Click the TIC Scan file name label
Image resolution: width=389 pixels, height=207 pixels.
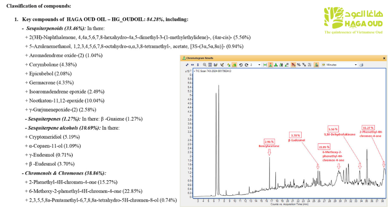pyautogui.click(x=216, y=71)
